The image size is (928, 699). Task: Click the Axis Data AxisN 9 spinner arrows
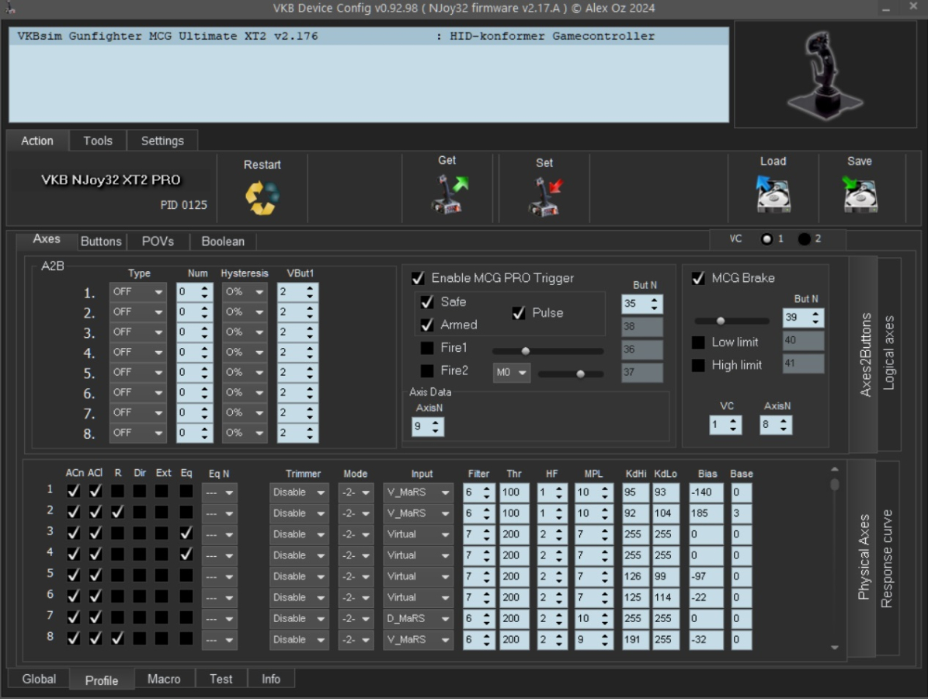436,426
